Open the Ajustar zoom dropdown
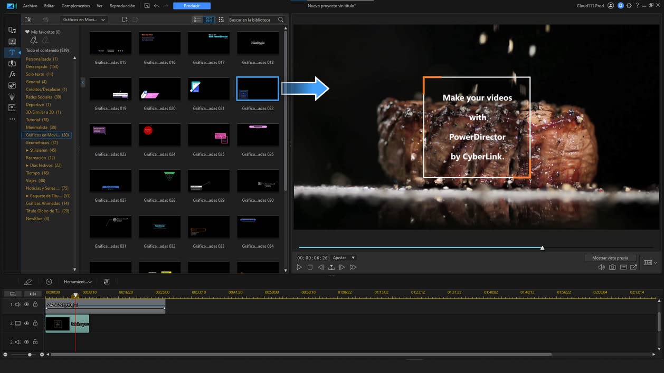Image resolution: width=664 pixels, height=373 pixels. tap(344, 258)
